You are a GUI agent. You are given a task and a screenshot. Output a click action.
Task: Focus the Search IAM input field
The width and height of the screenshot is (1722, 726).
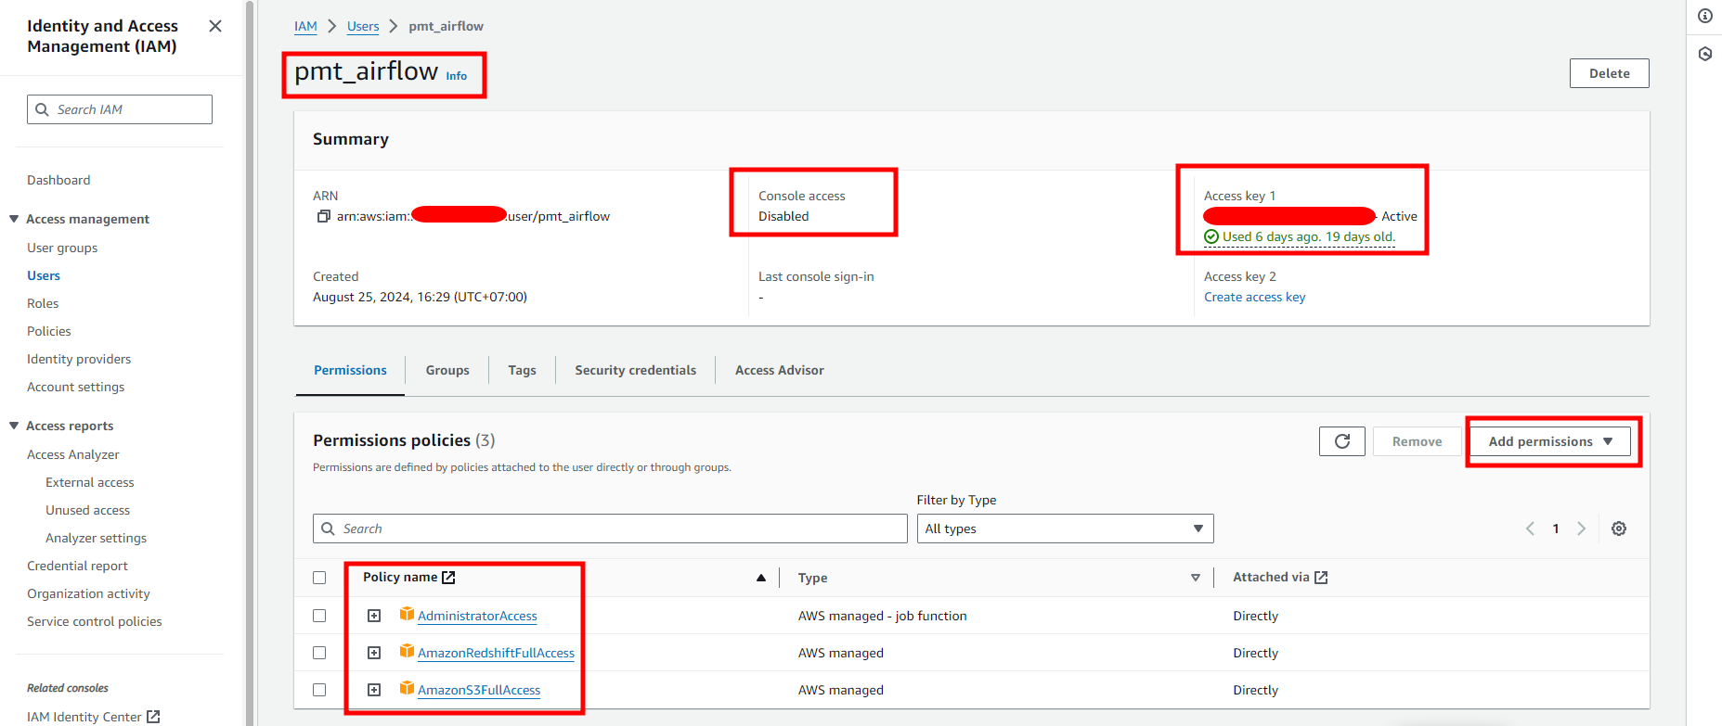[x=120, y=109]
